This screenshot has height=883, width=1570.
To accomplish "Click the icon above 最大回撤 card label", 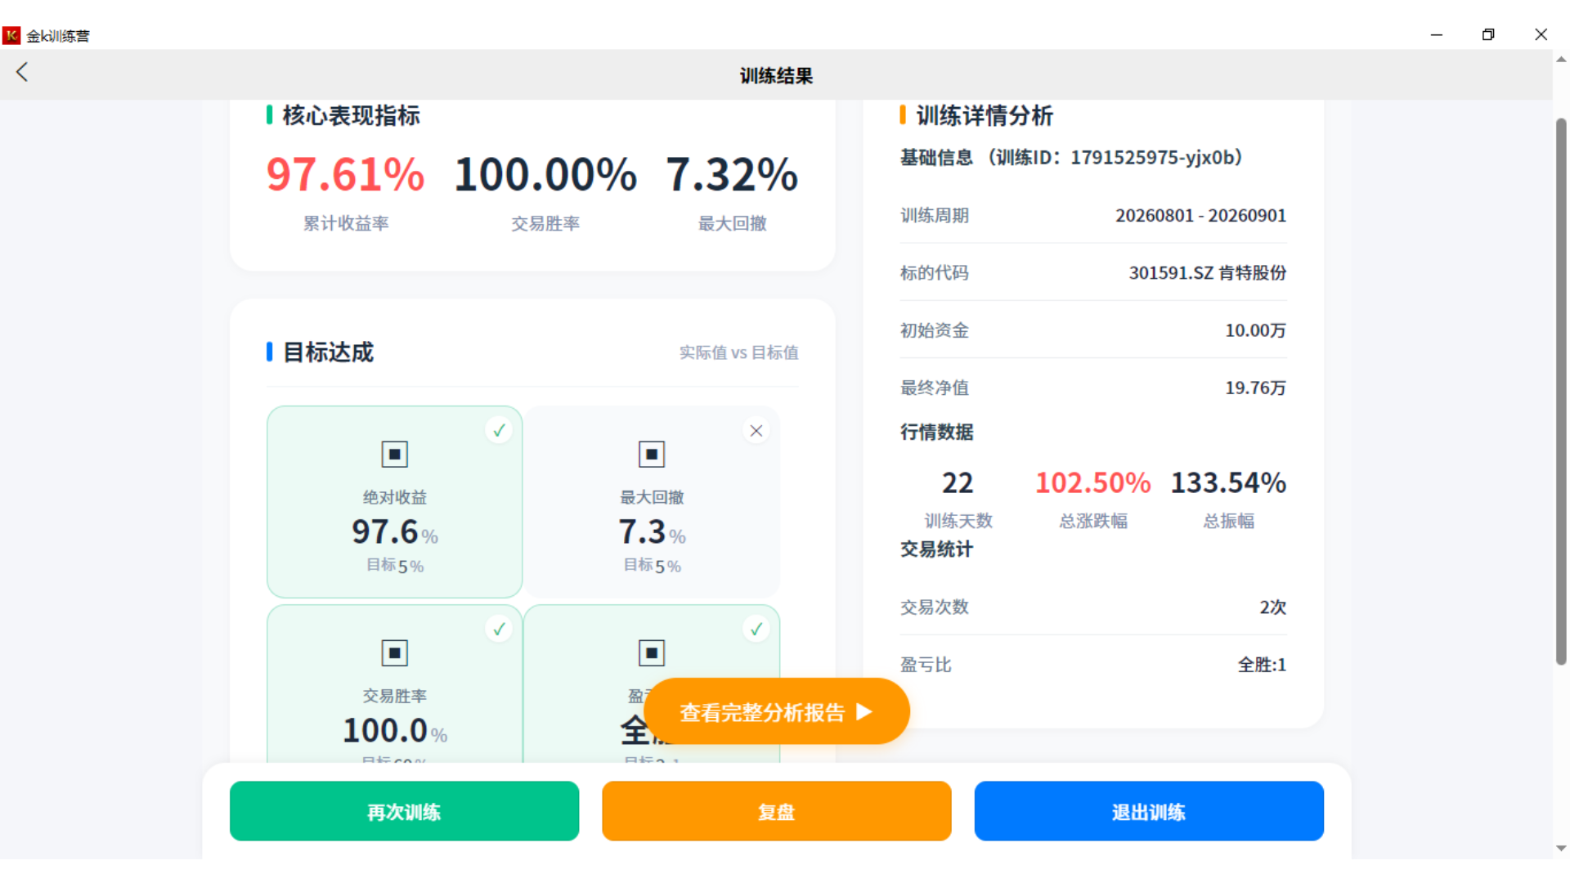I will click(x=652, y=454).
